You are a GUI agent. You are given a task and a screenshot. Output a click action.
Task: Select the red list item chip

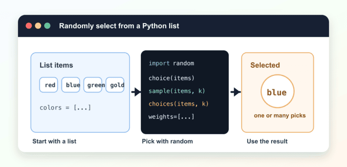49,85
